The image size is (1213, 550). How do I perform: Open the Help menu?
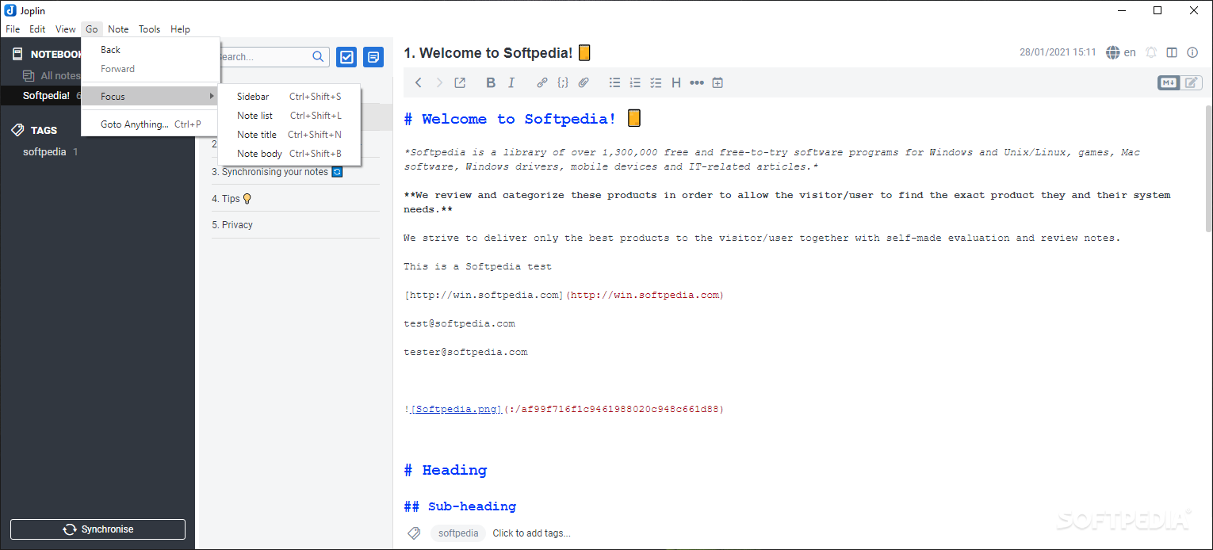pyautogui.click(x=181, y=29)
